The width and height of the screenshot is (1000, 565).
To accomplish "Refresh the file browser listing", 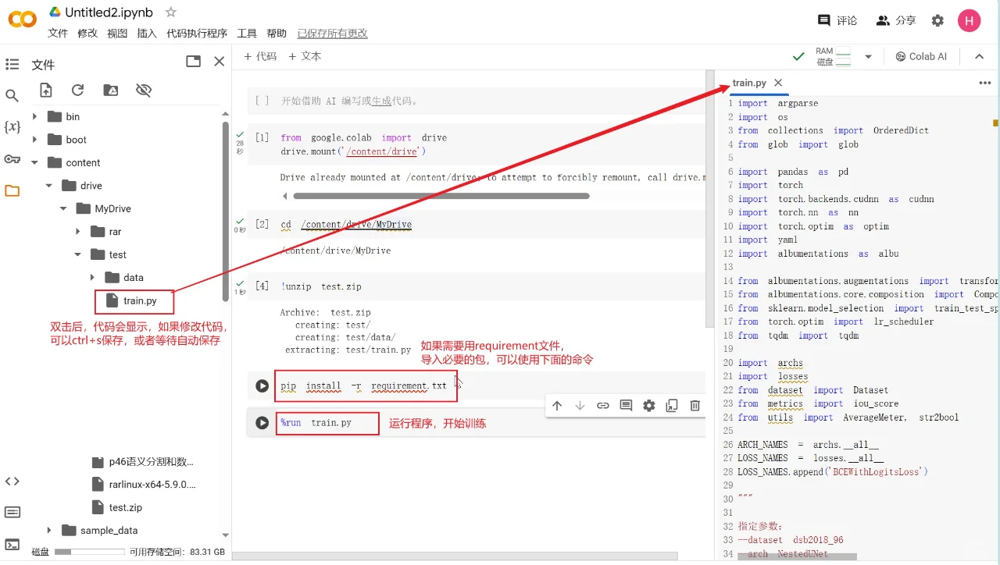I will (77, 91).
